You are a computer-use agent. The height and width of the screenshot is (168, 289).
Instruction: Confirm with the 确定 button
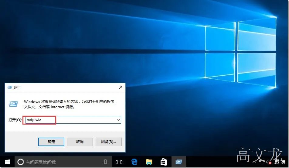[x=51, y=142]
